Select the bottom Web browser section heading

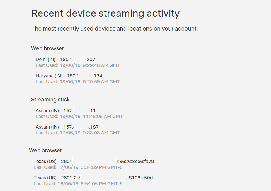[x=45, y=150]
